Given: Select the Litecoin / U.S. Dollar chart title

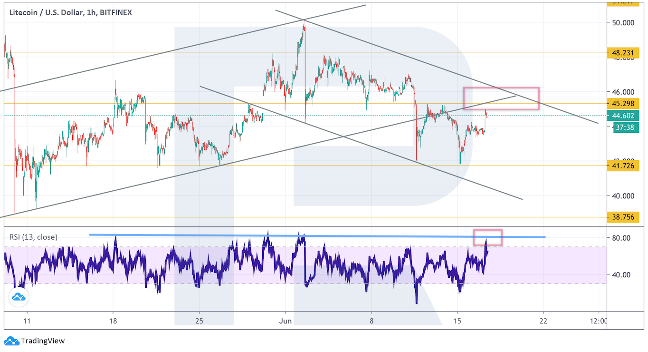Looking at the screenshot, I should (70, 12).
